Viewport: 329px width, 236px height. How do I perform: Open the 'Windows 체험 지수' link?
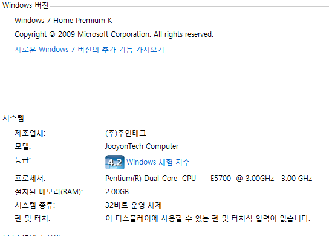pyautogui.click(x=158, y=162)
